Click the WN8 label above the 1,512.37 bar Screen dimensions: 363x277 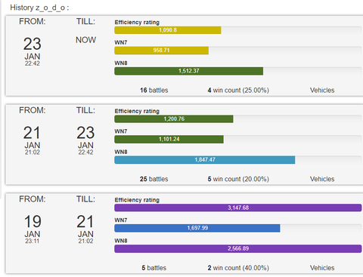click(121, 63)
